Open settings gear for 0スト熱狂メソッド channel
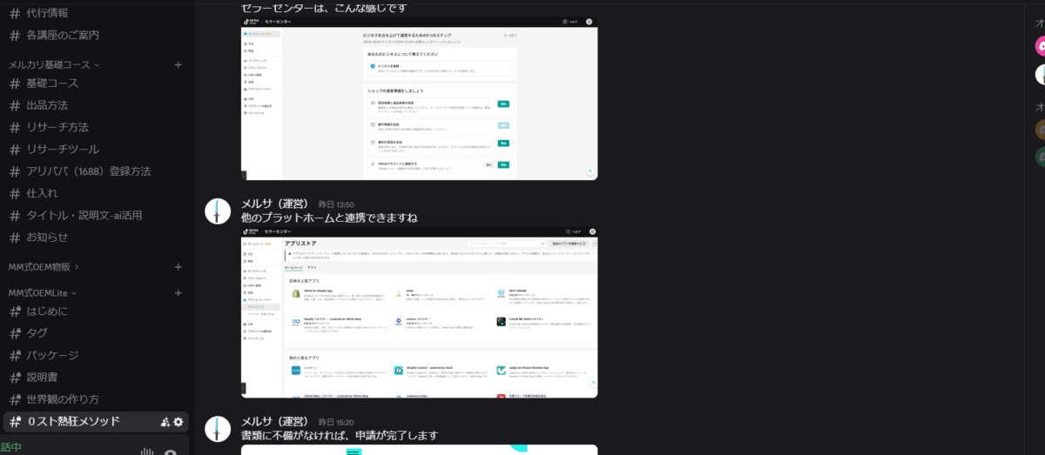The image size is (1045, 455). 179,422
